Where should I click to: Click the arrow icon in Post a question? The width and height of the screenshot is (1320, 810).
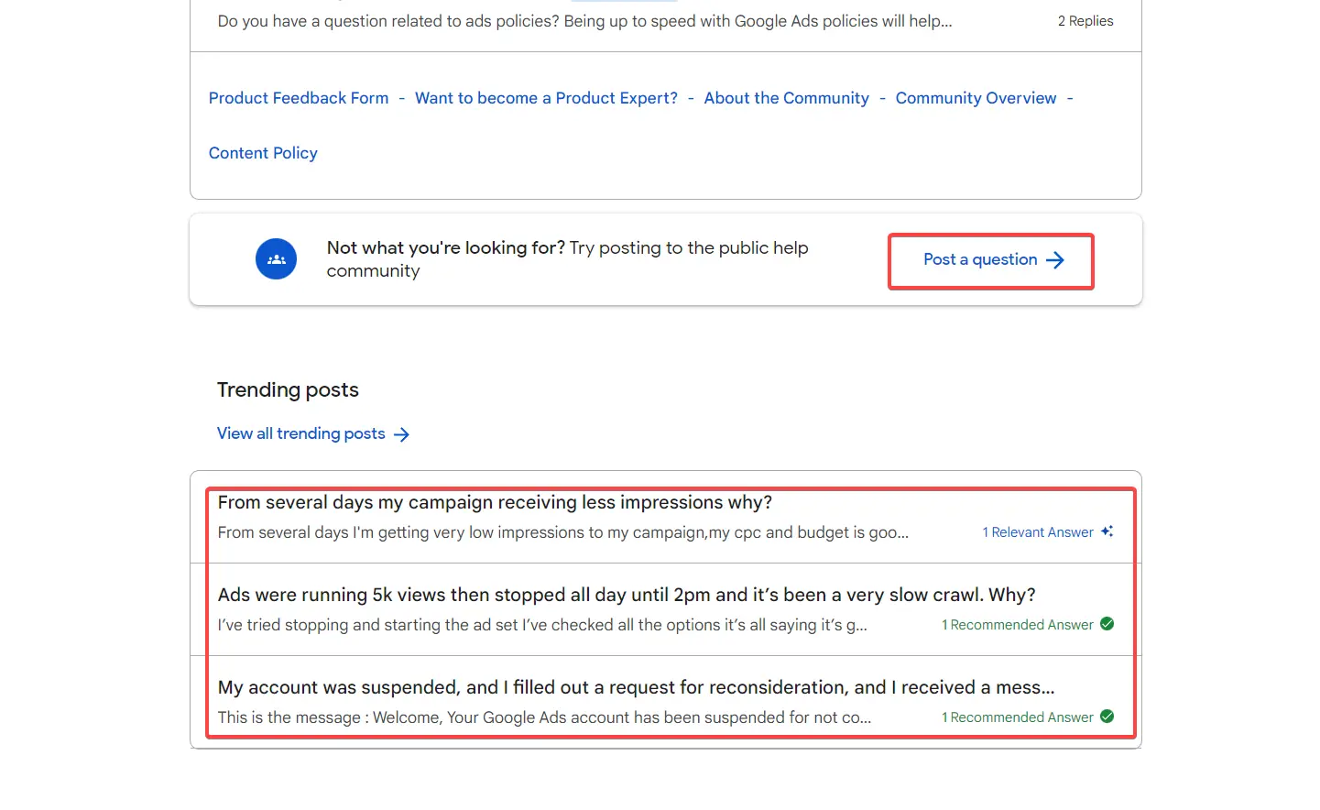click(x=1055, y=260)
